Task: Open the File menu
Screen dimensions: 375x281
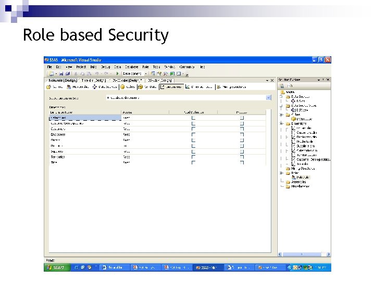Action: point(49,67)
